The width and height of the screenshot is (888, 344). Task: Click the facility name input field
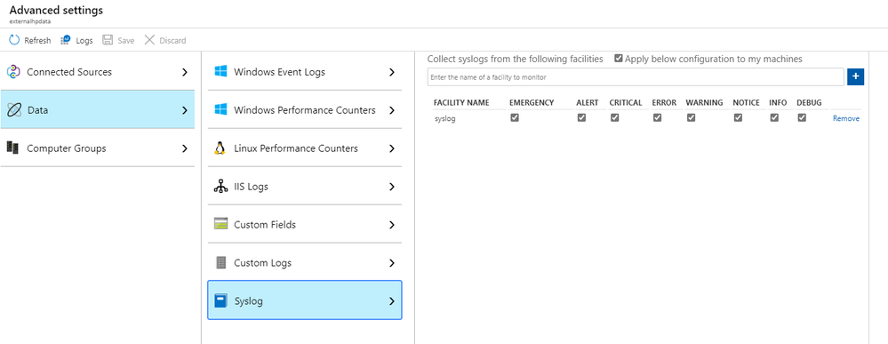[636, 76]
